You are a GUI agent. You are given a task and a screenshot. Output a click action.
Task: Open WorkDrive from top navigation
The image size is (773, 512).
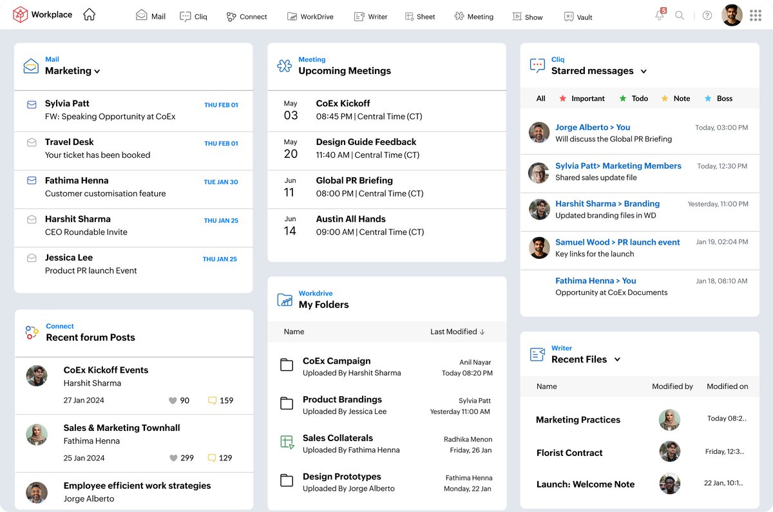tap(310, 17)
